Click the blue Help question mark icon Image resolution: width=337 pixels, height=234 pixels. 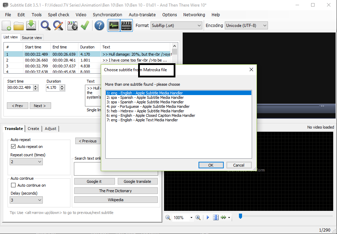(99, 25)
